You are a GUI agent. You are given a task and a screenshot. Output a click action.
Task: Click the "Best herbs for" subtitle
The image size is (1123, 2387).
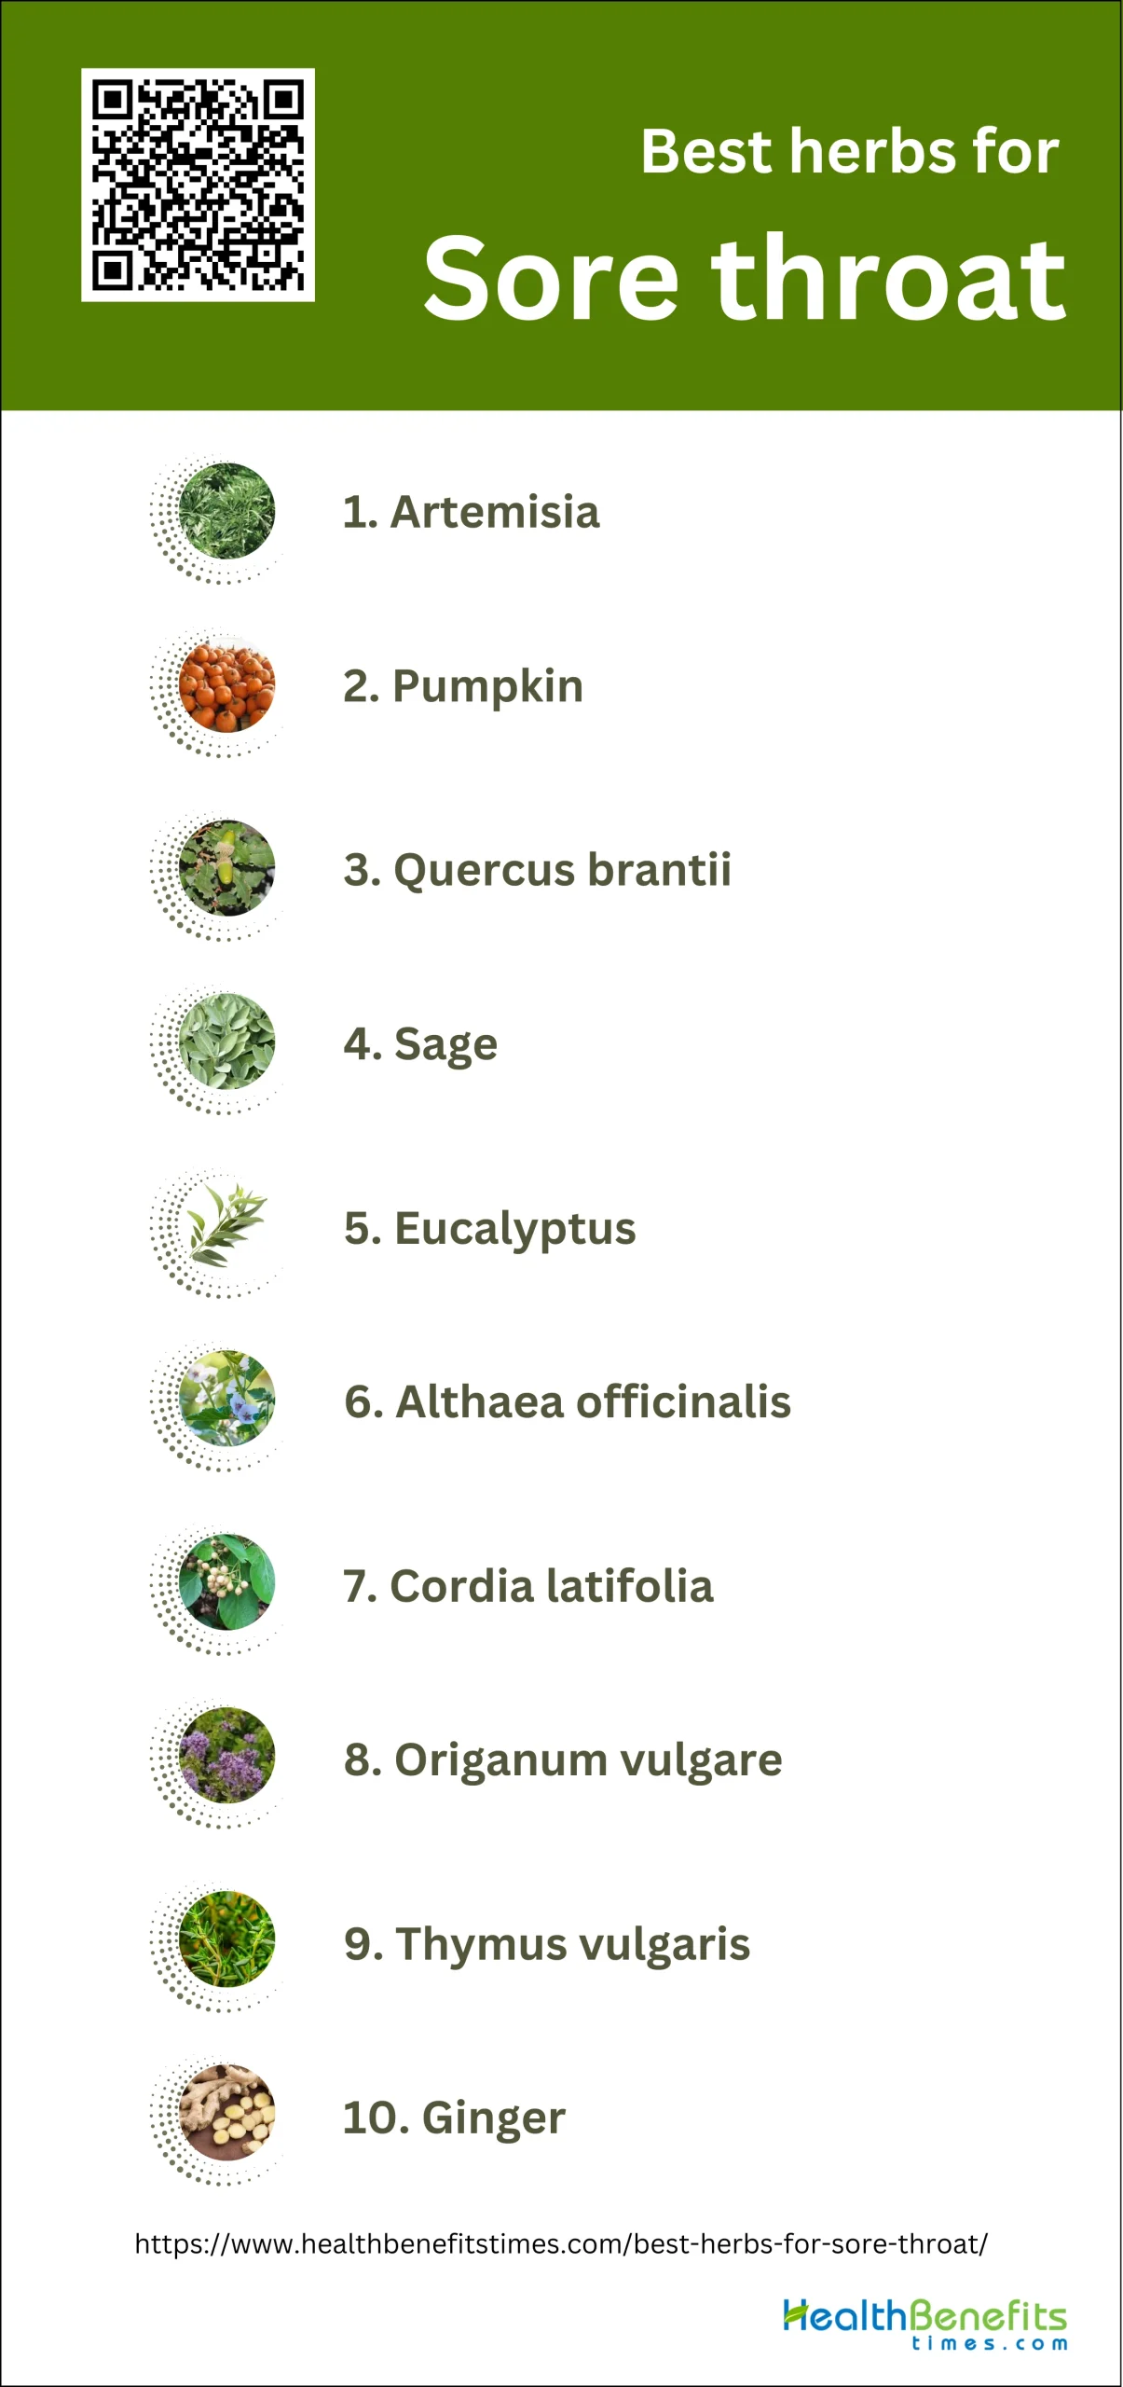(x=849, y=151)
